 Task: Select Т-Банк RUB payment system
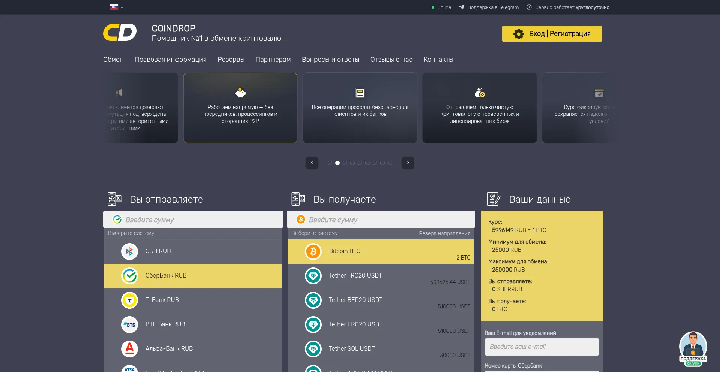[193, 300]
